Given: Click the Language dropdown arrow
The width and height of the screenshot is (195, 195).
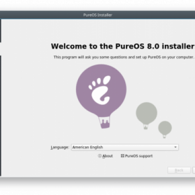Looking at the screenshot, I should coord(175,147).
